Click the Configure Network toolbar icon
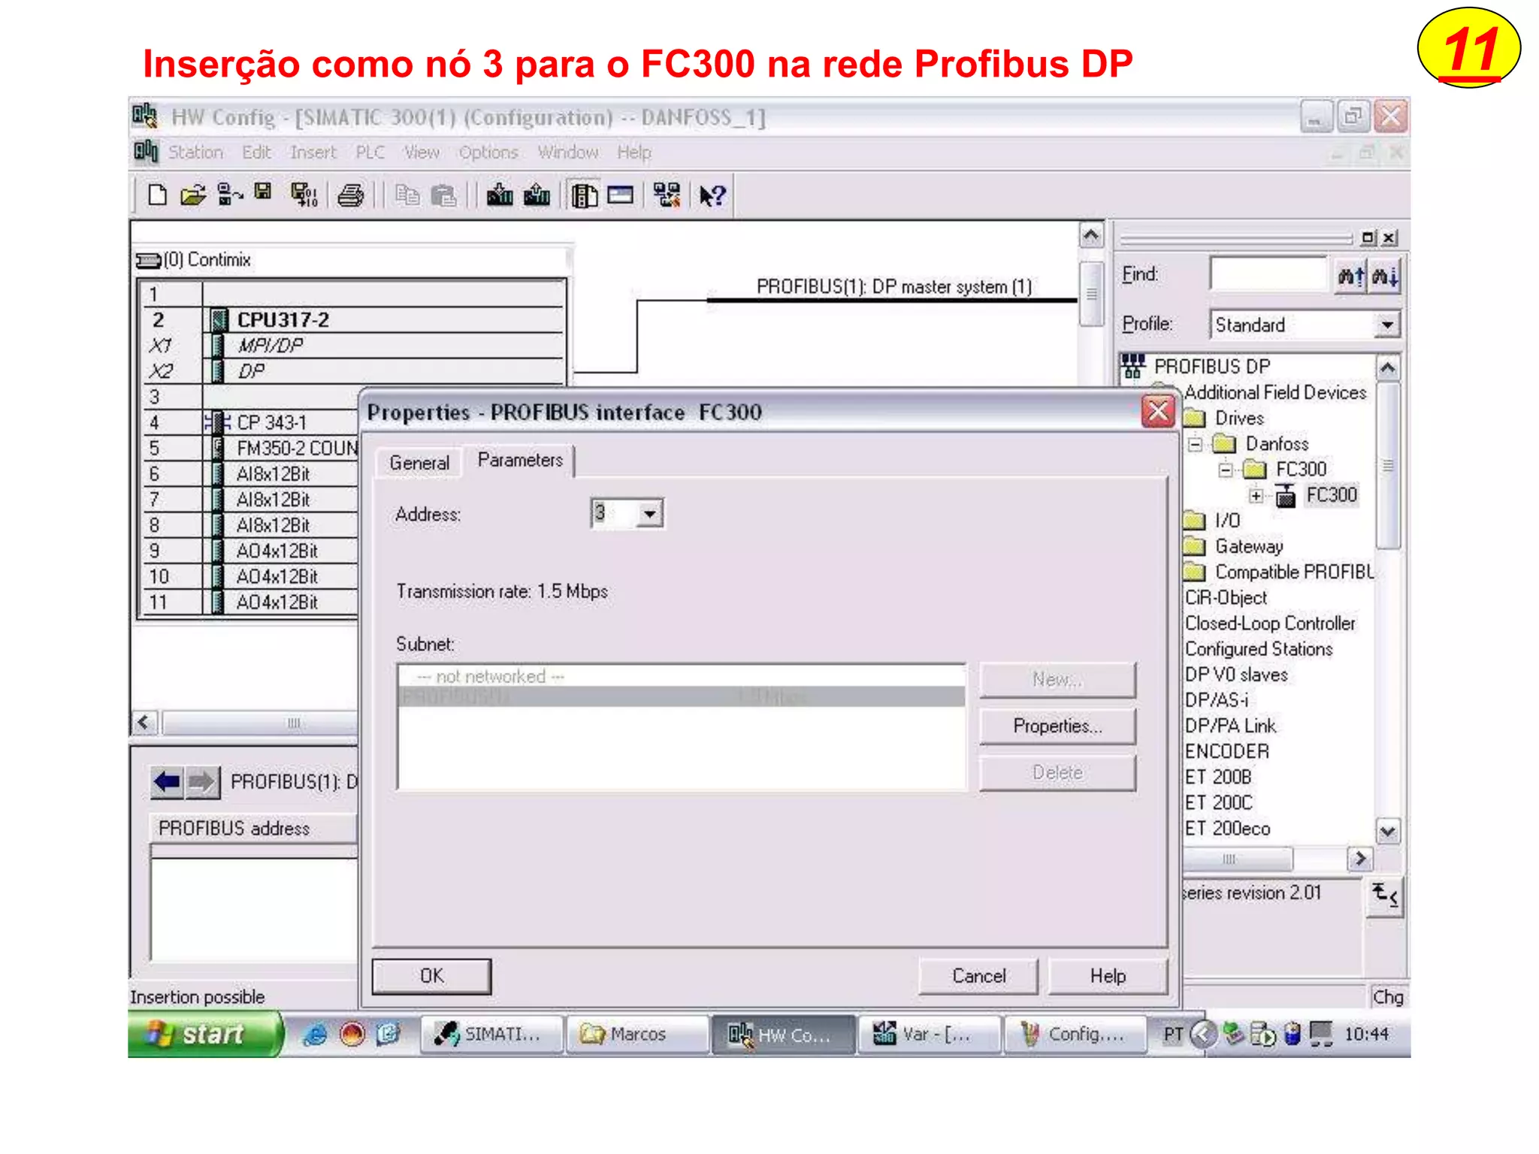The width and height of the screenshot is (1539, 1154). (667, 195)
